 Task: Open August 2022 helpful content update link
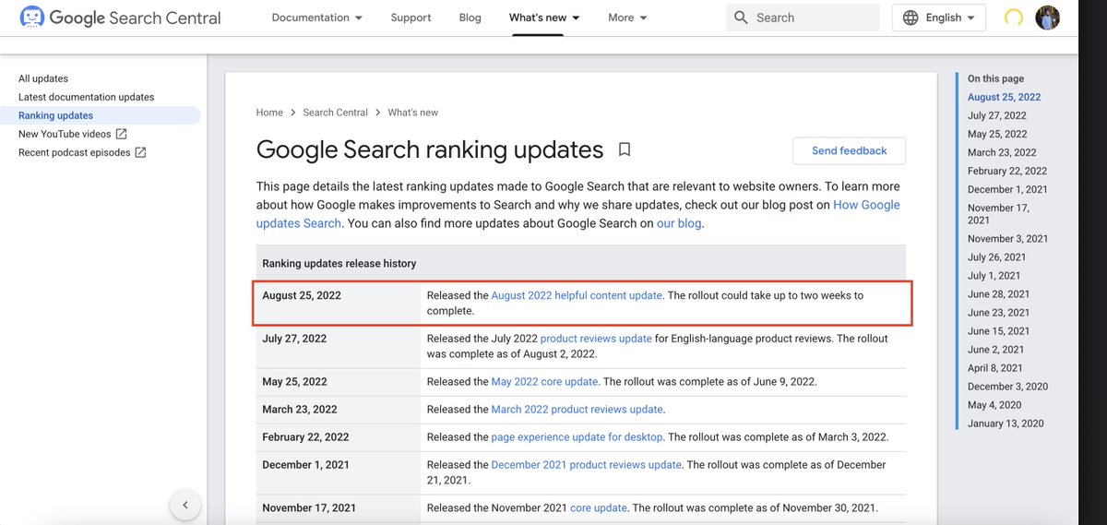pos(577,295)
